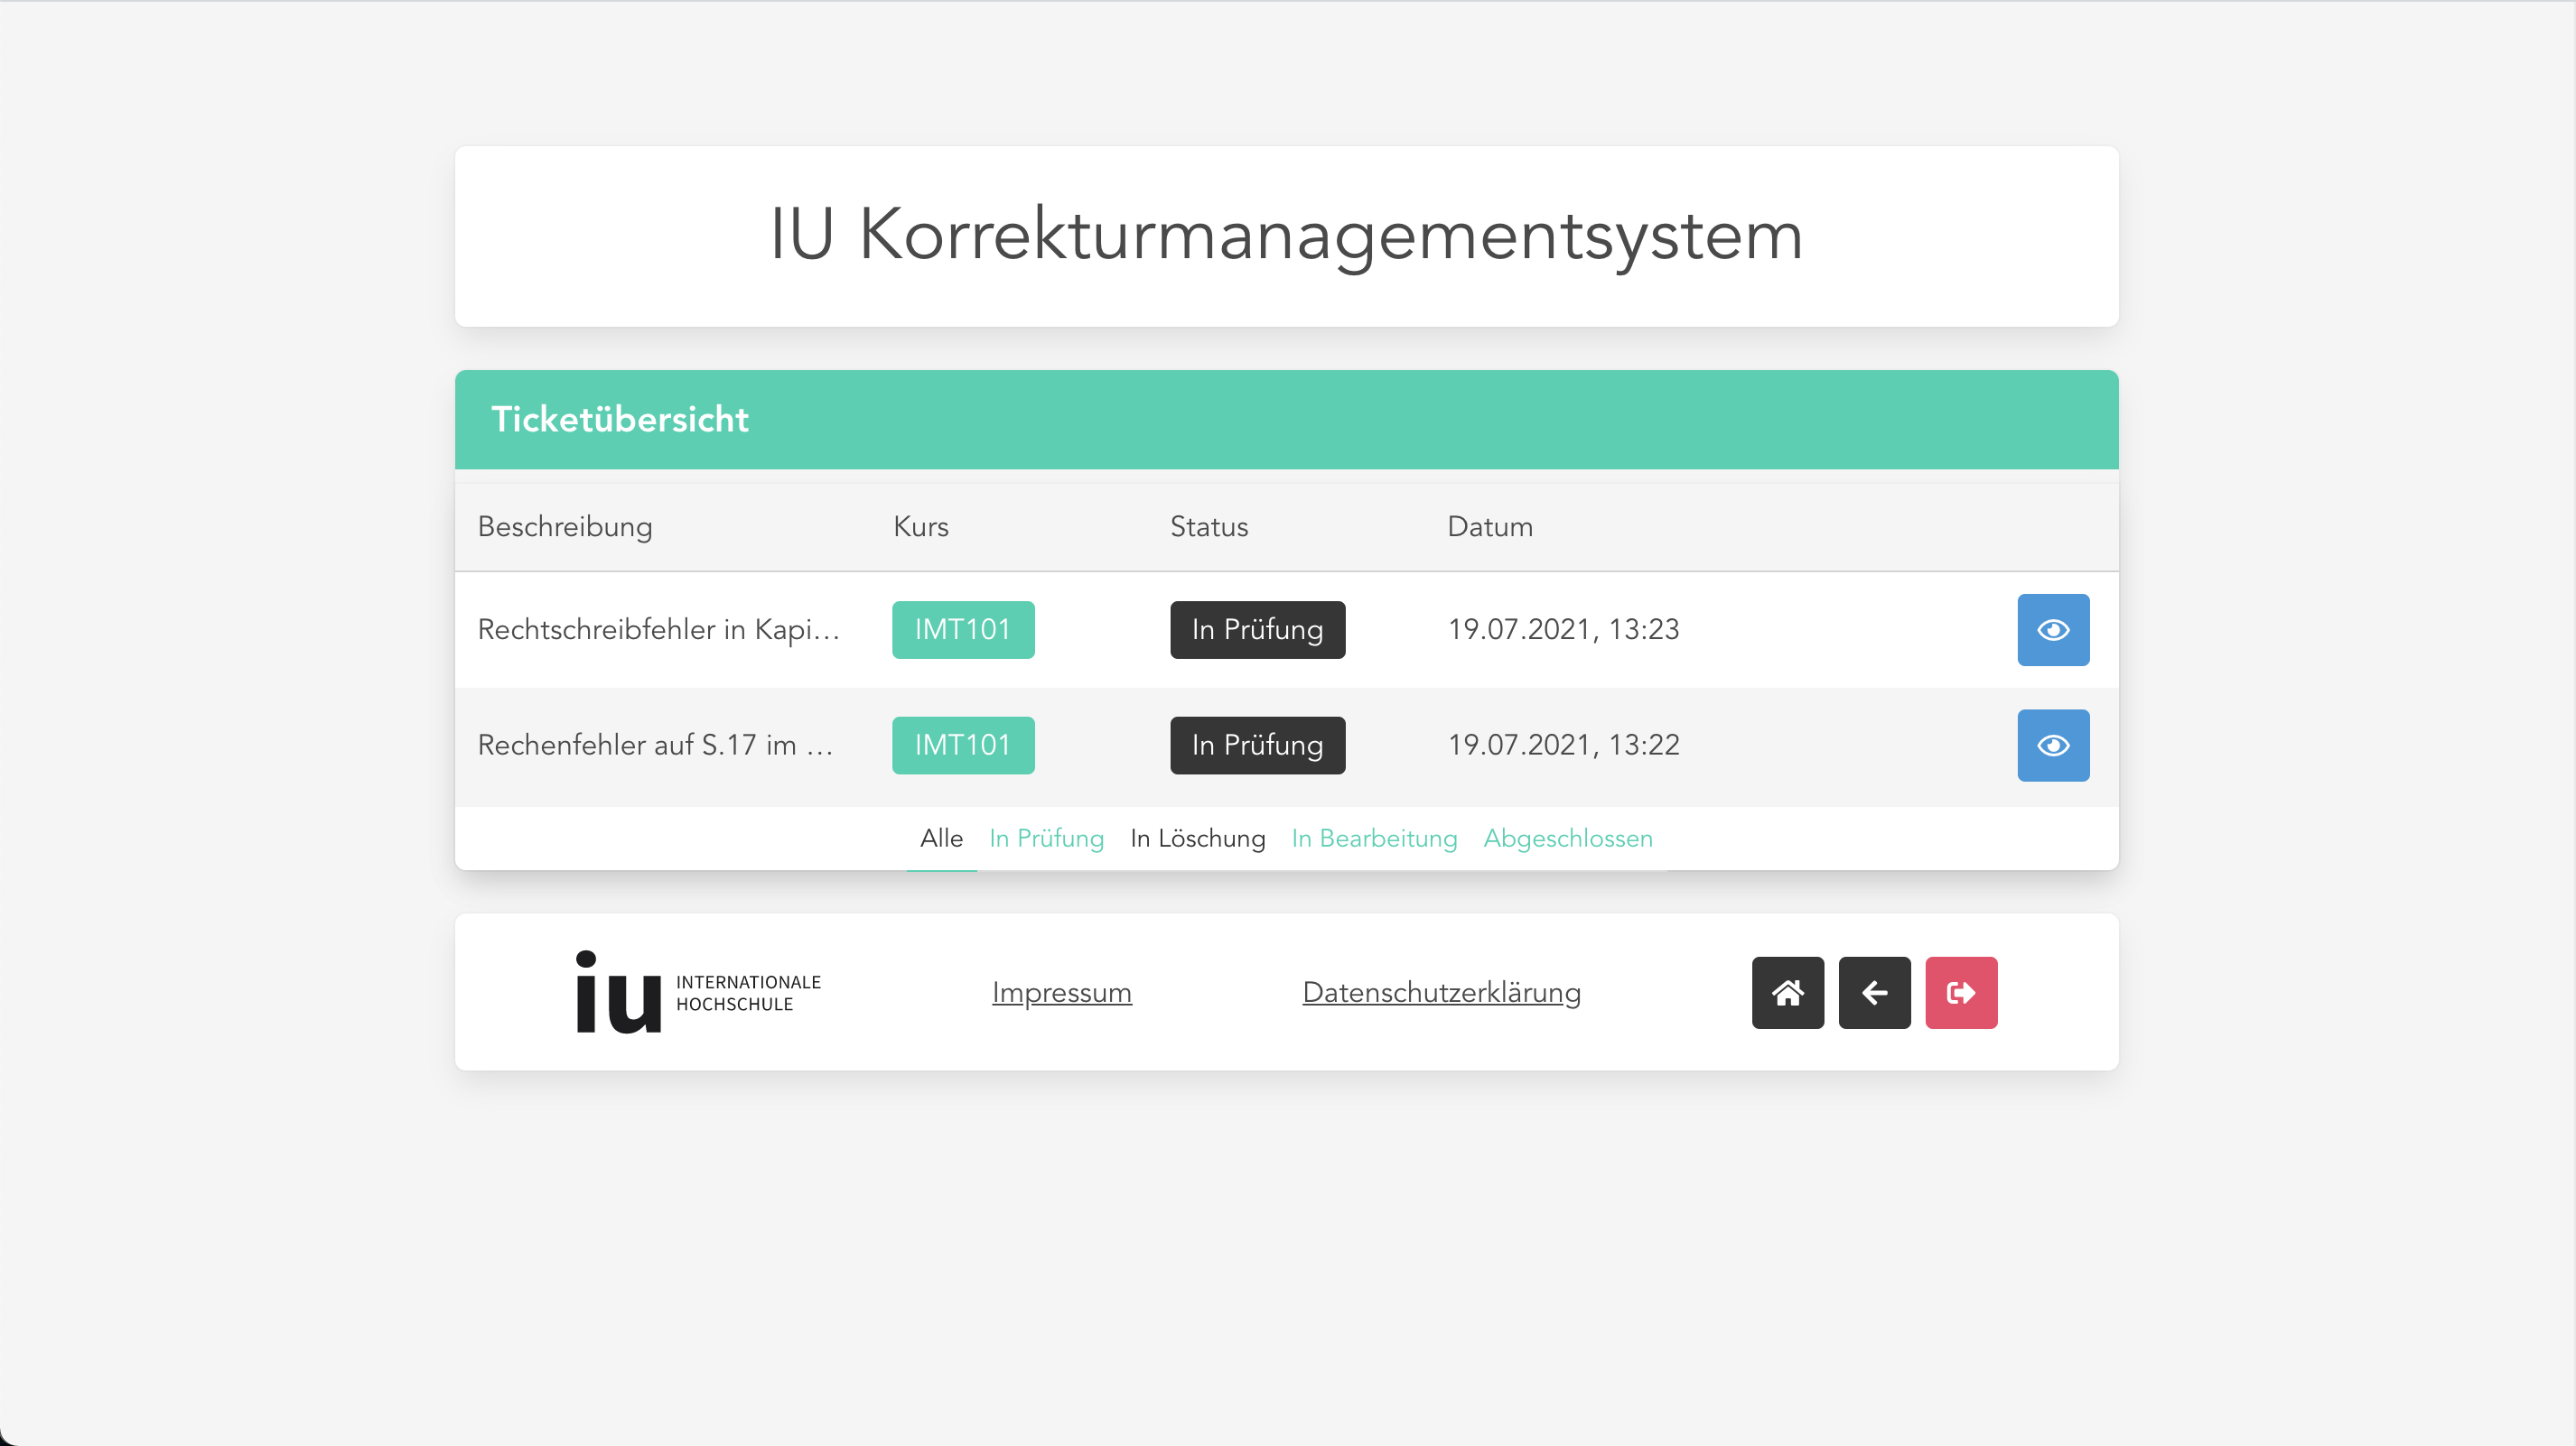Select the In Löschung filter
Screen dimensions: 2576x1446
tap(1197, 839)
